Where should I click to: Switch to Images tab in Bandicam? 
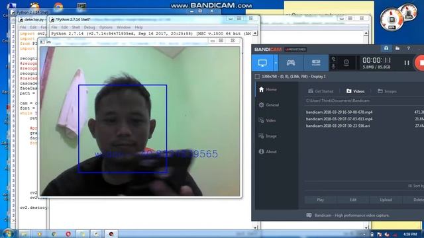387,91
